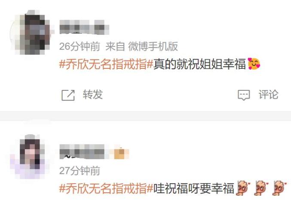Image resolution: width=291 pixels, height=206 pixels.
Task: Click the 评论 text button
Action: 268,95
